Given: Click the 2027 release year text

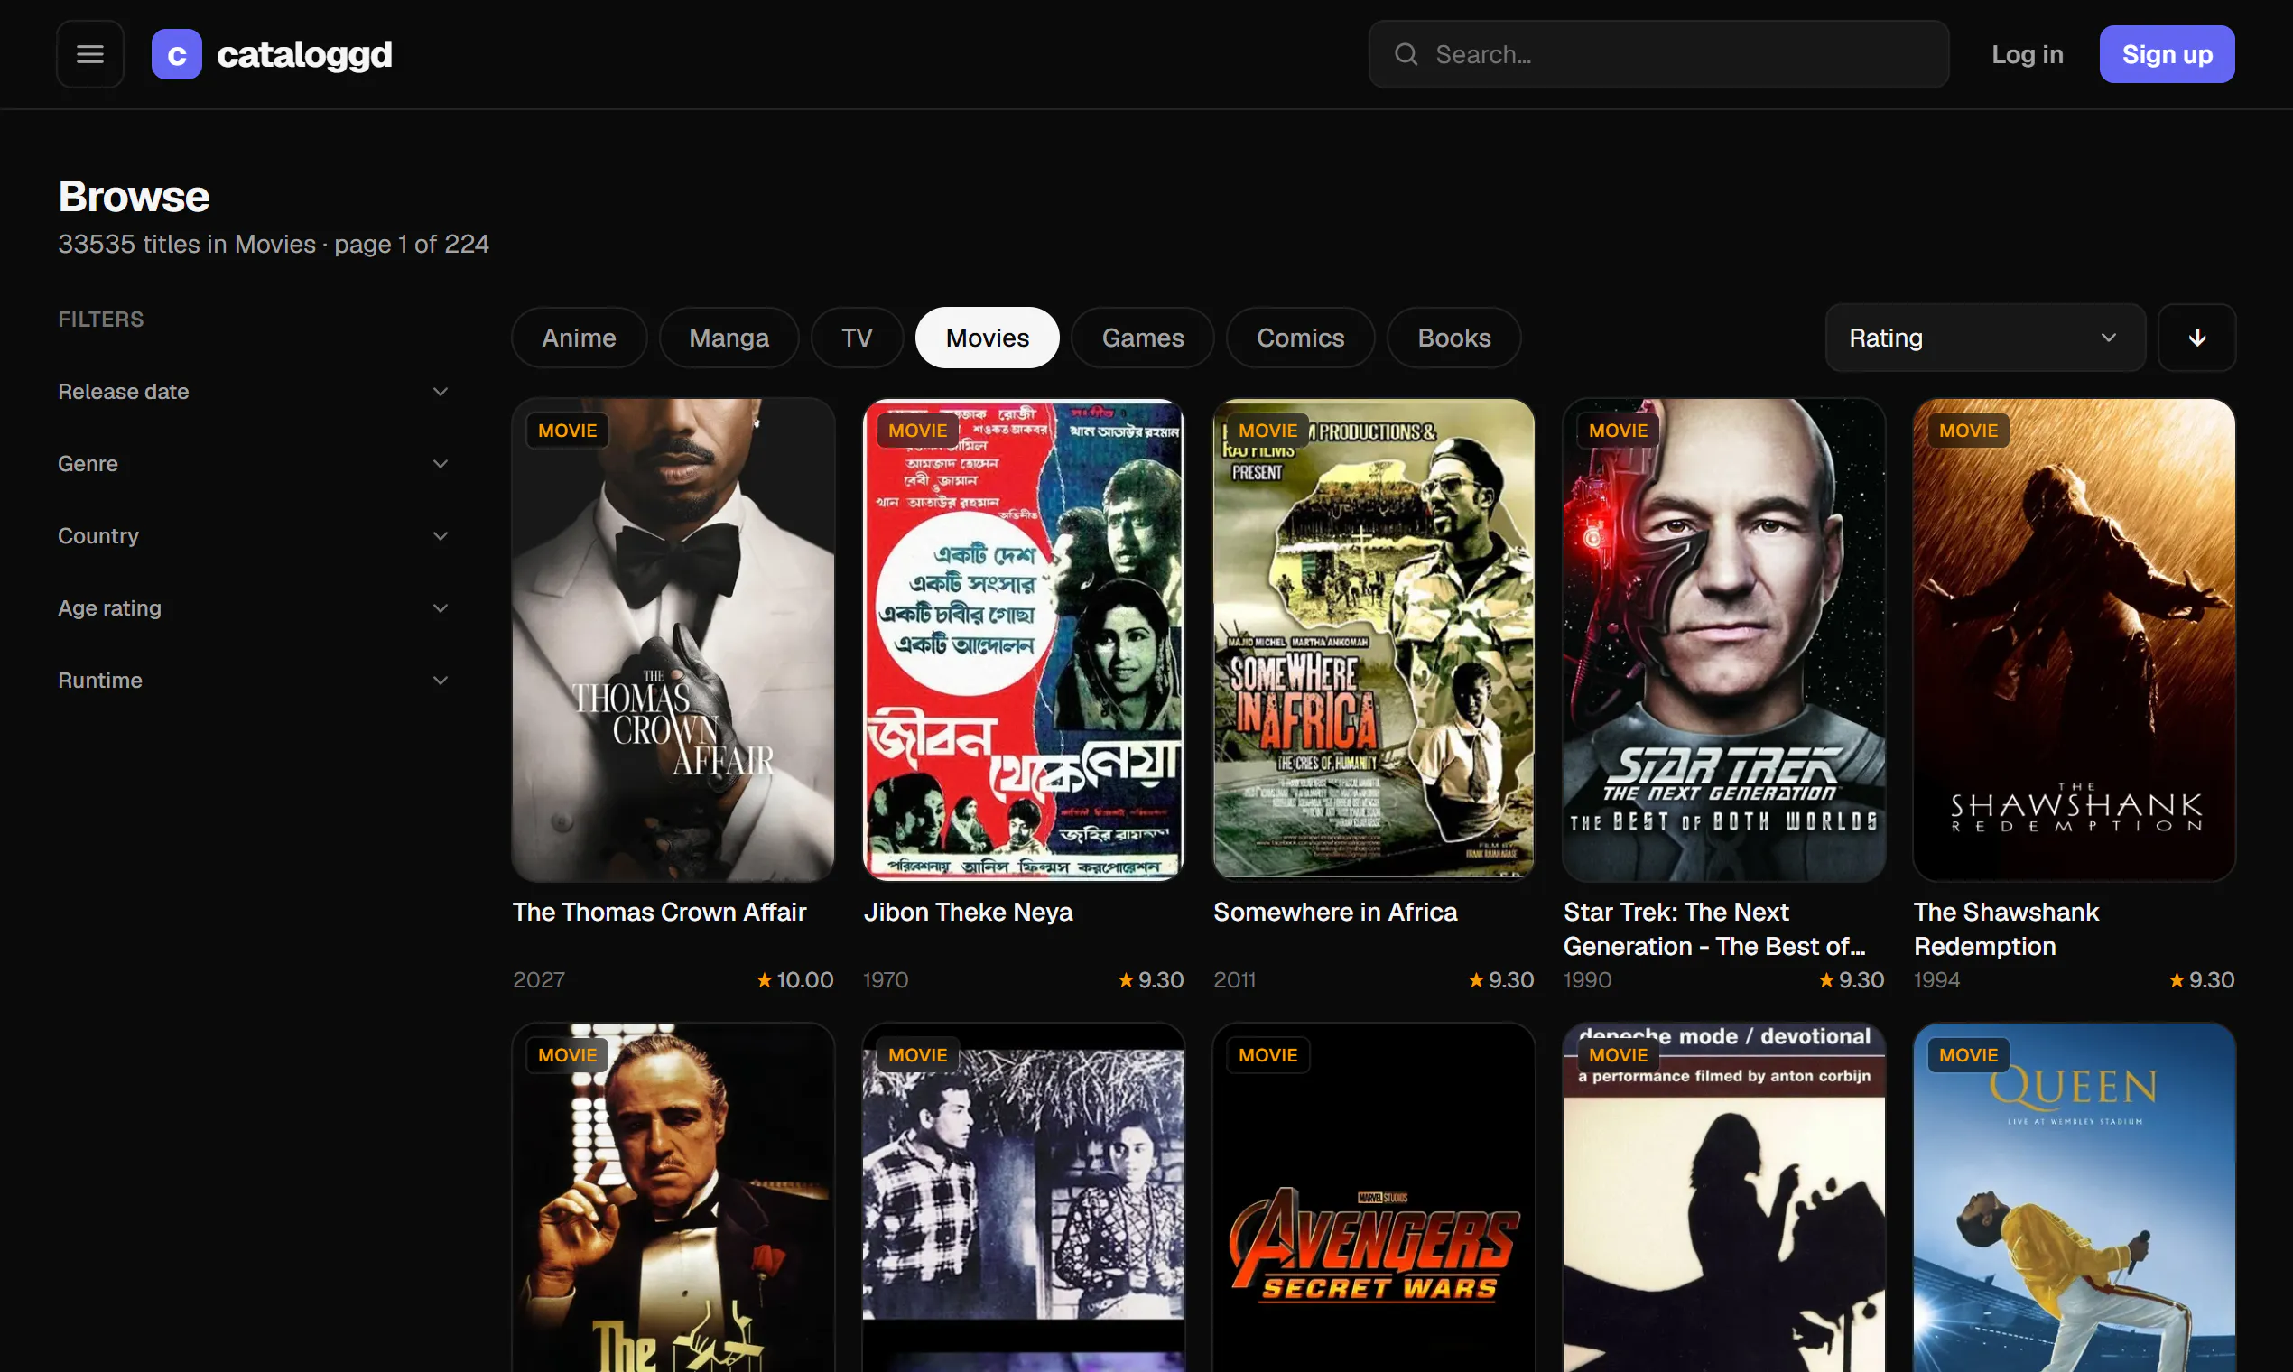Looking at the screenshot, I should (x=539, y=979).
